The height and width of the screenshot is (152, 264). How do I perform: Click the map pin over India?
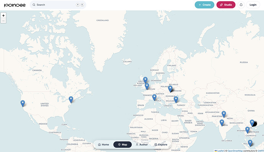point(222,123)
